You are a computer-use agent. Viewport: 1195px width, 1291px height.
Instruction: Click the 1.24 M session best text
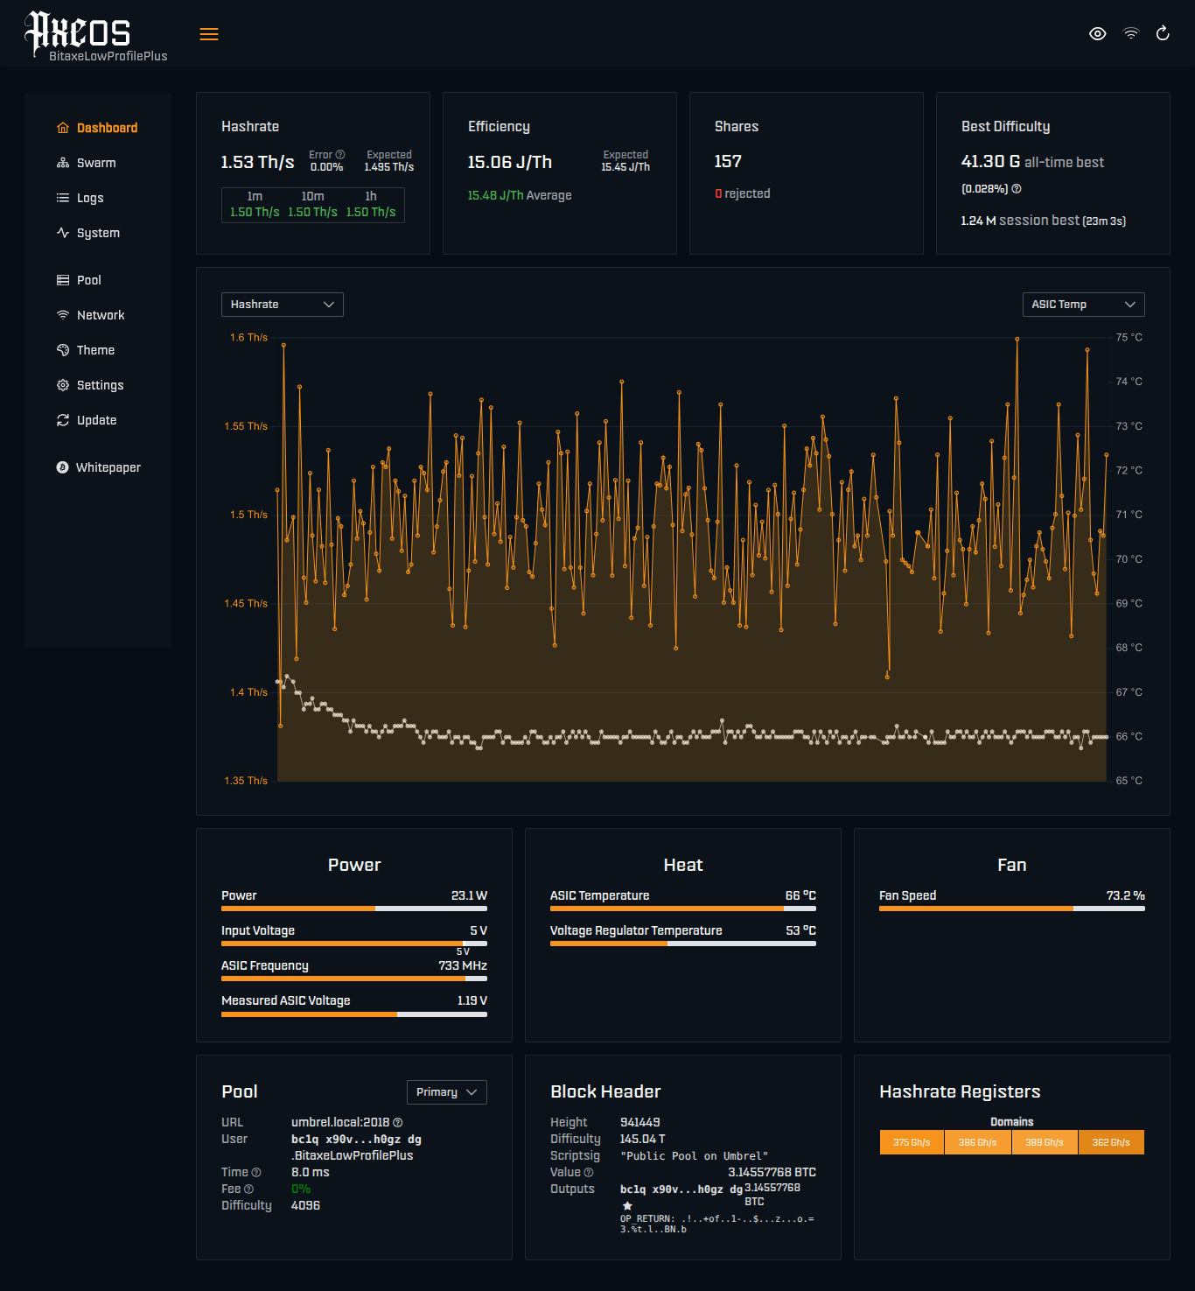pyautogui.click(x=1044, y=221)
